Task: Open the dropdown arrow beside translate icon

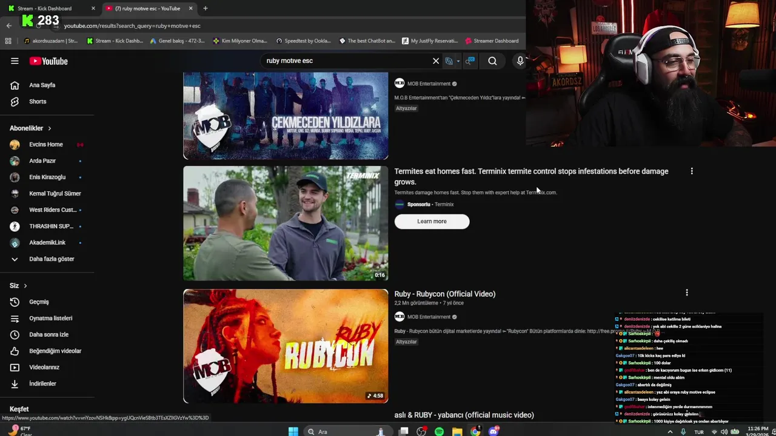Action: click(x=458, y=61)
